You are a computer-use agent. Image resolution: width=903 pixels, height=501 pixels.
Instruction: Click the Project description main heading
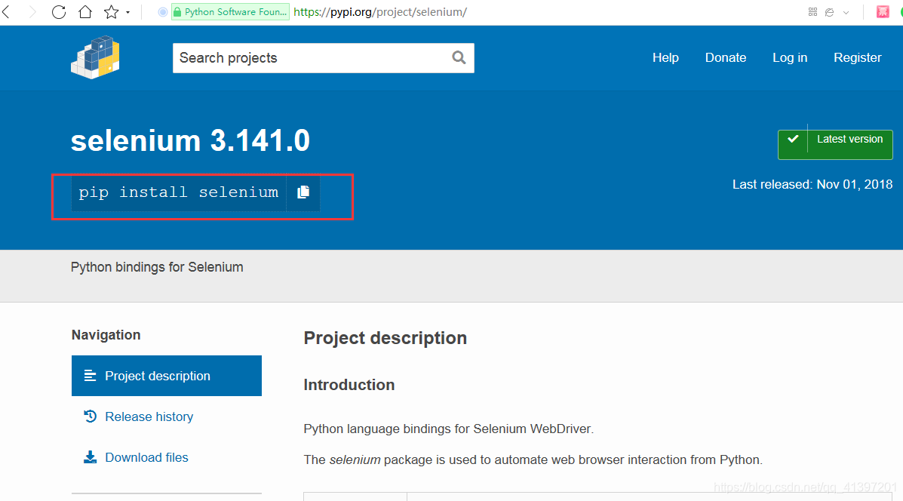pyautogui.click(x=385, y=338)
